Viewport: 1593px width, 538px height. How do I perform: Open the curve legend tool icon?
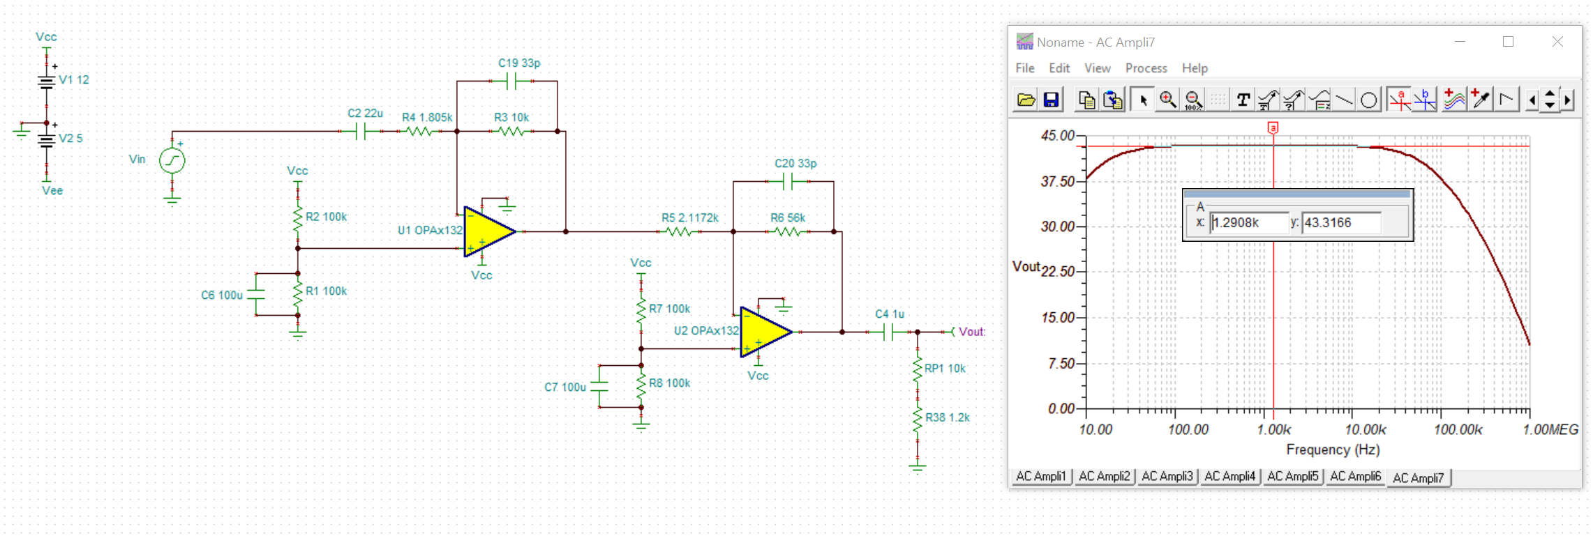[1319, 100]
